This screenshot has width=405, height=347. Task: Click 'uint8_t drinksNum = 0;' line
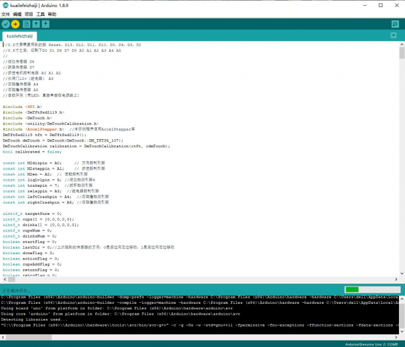[30, 236]
